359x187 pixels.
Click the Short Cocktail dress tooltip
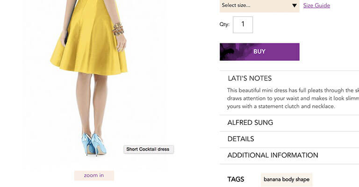pos(148,149)
